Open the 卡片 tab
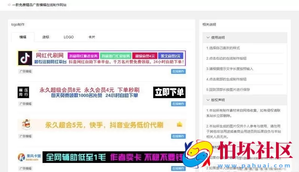Image resolution: width=299 pixels, height=172 pixels. pos(92,37)
